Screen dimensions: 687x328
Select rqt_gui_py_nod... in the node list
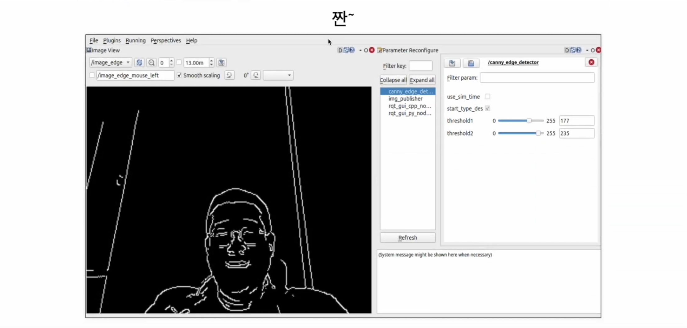408,113
